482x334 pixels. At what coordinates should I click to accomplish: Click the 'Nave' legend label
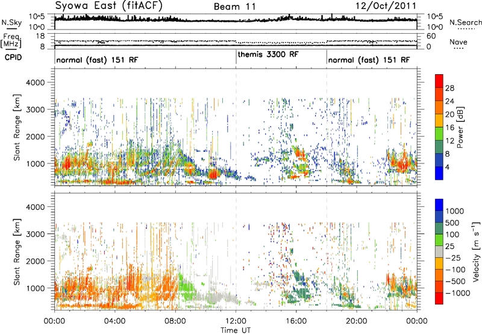pos(459,42)
